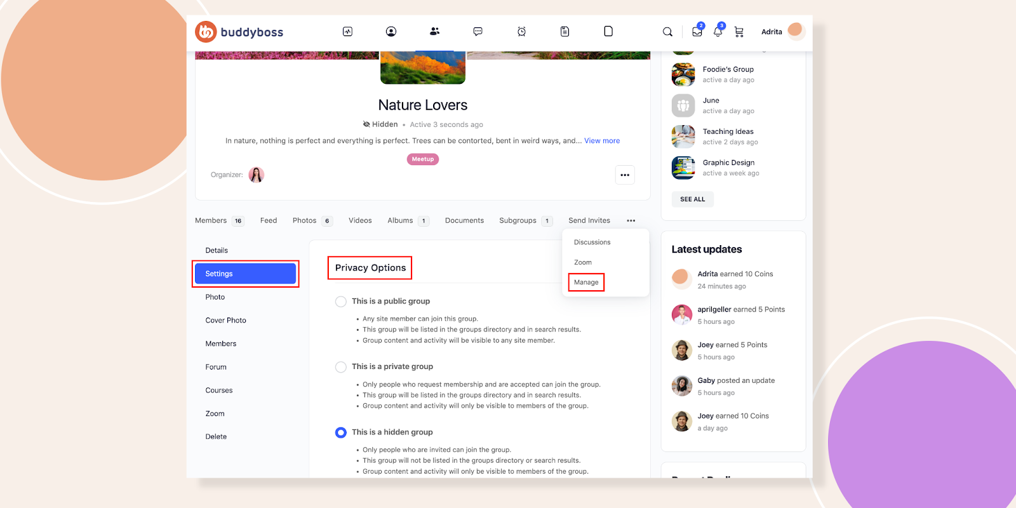This screenshot has width=1016, height=508.
Task: Open Photo in the manage sidebar
Action: point(215,297)
